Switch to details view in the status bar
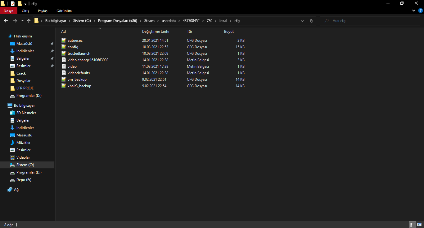The height and width of the screenshot is (228, 424). (x=413, y=225)
